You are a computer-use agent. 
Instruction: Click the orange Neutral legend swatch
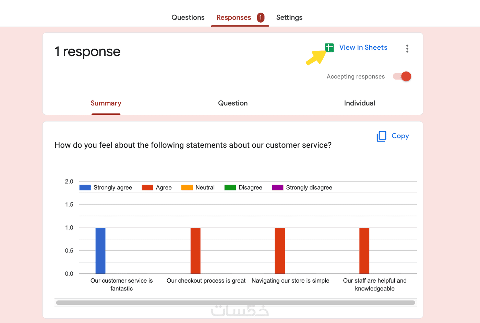click(x=187, y=187)
